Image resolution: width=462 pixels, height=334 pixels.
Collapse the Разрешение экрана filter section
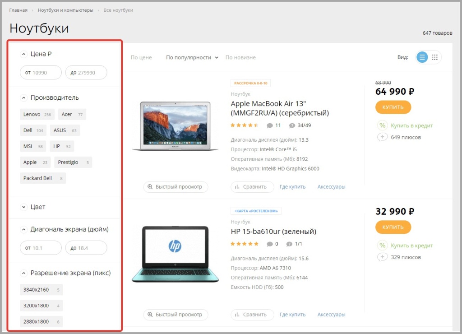tap(24, 273)
